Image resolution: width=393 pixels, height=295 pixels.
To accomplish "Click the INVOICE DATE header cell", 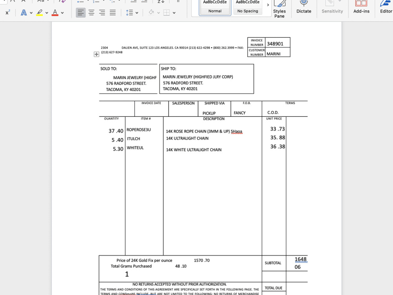I will coord(151,103).
